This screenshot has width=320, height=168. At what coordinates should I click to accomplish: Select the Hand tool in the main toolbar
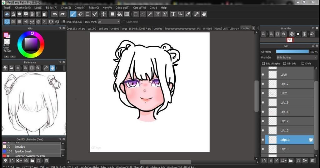pos(204,14)
